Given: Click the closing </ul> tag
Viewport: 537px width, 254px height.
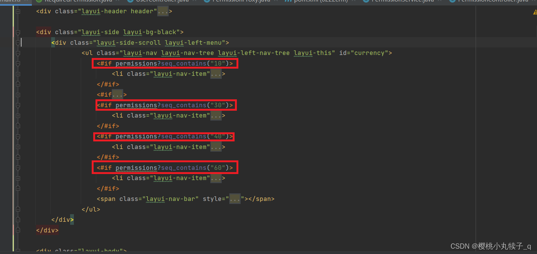Looking at the screenshot, I should 91,209.
